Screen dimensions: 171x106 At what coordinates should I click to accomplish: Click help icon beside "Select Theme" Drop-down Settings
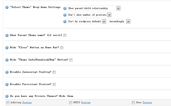(7, 7)
